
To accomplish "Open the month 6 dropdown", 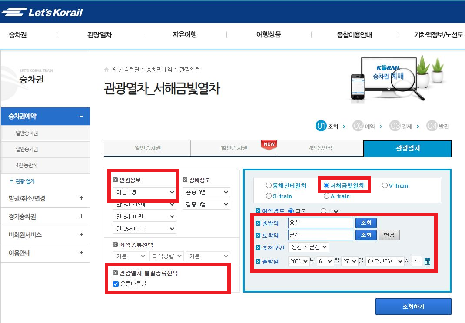I will (325, 261).
